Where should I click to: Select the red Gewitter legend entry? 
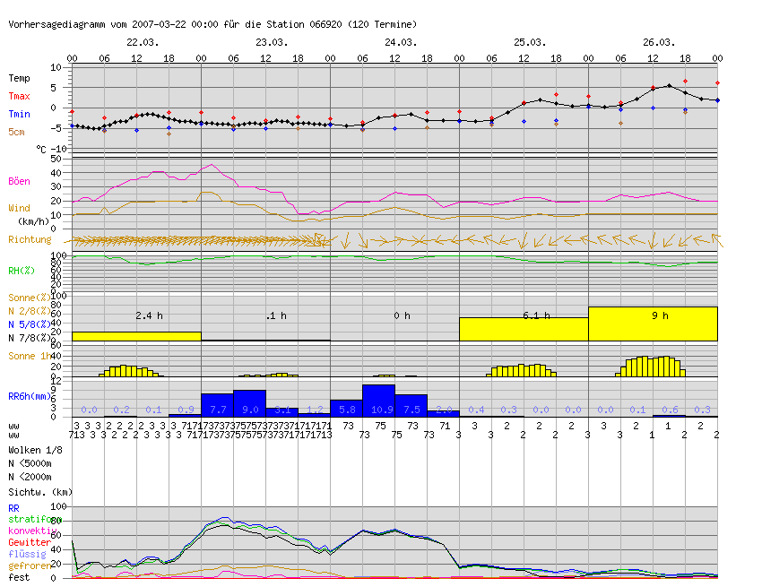click(29, 542)
